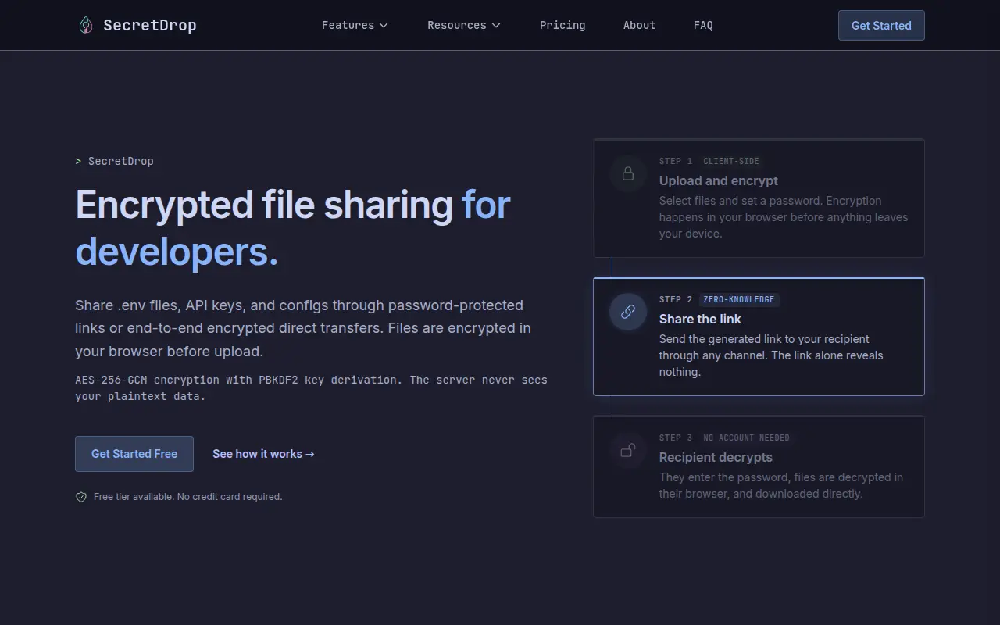The height and width of the screenshot is (625, 1000).
Task: Click the padlock icon in Step 1
Action: click(x=628, y=173)
